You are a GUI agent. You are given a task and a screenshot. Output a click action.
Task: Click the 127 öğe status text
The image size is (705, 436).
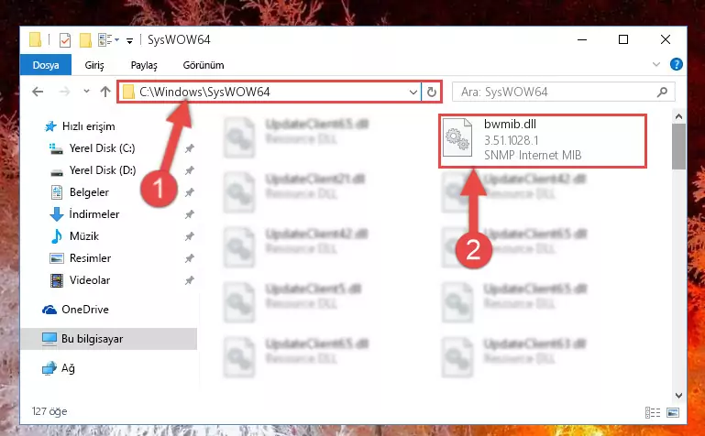pyautogui.click(x=50, y=411)
